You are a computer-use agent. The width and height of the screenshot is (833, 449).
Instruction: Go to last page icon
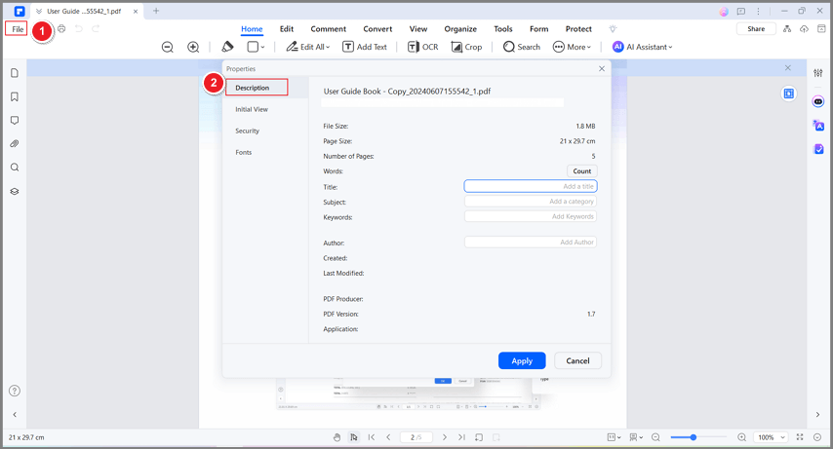[x=461, y=437]
